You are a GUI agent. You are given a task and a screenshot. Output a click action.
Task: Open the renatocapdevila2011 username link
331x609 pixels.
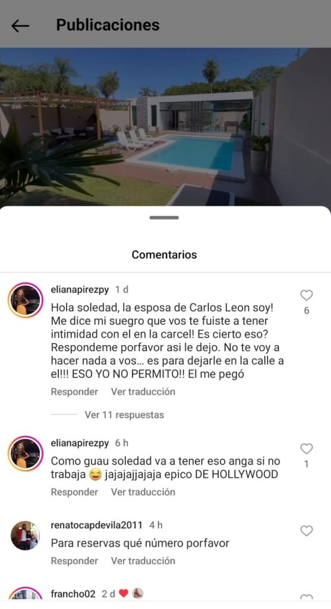point(97,525)
